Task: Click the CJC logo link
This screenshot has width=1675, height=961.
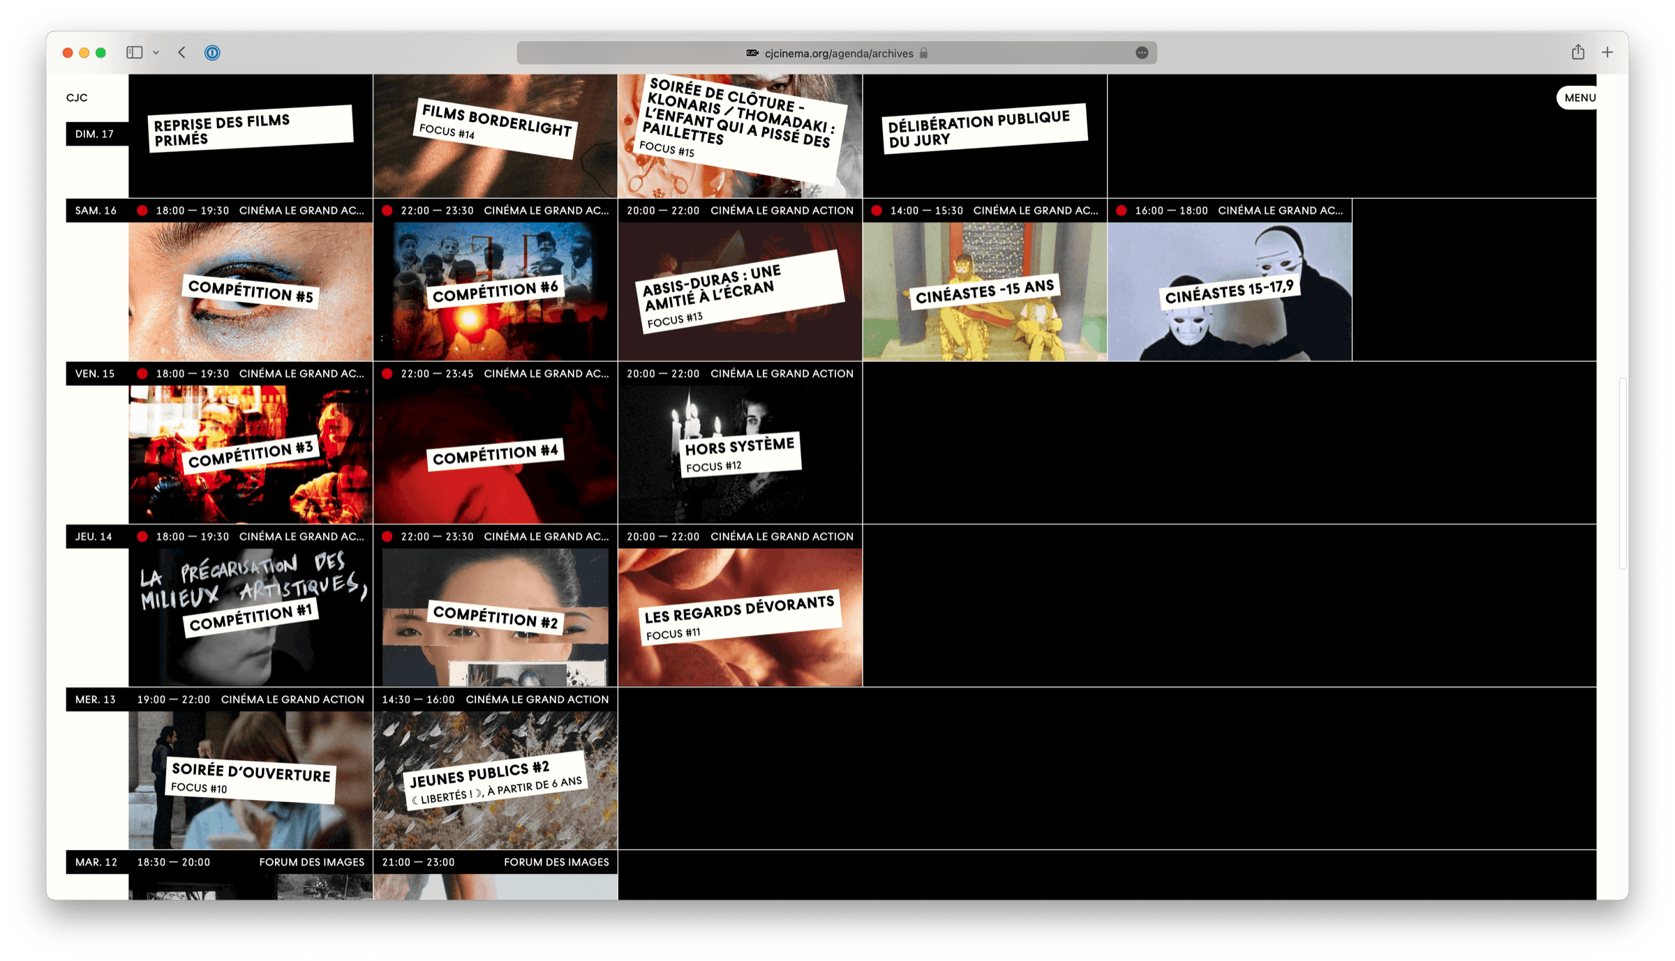Action: tap(77, 98)
